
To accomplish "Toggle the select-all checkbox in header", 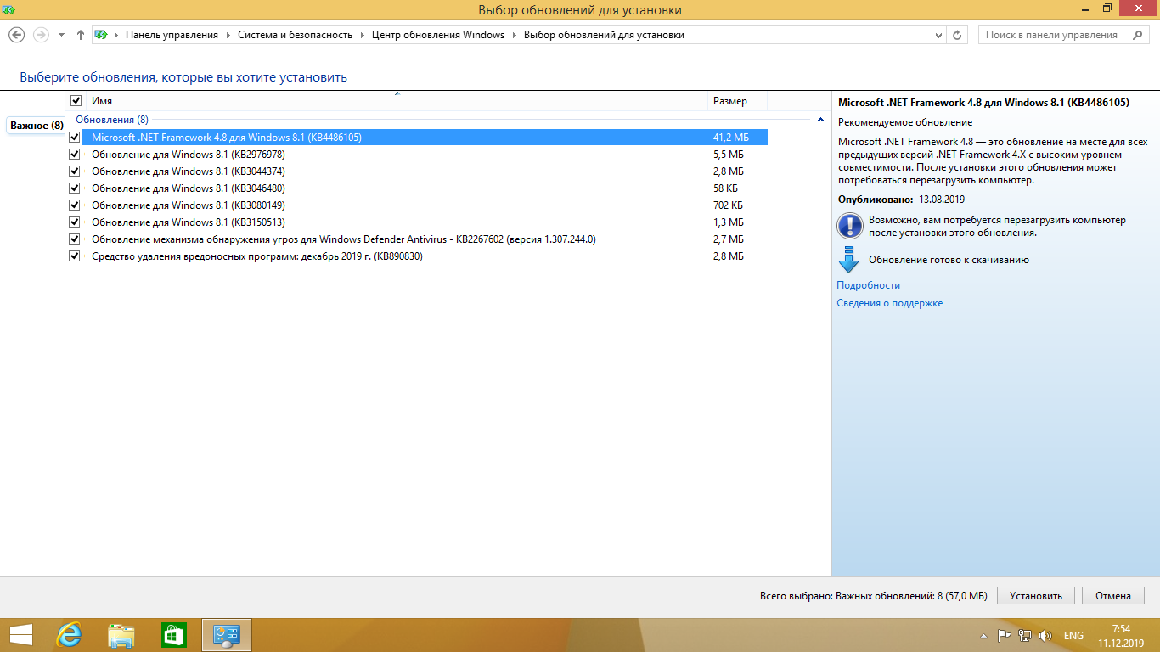I will coord(76,101).
